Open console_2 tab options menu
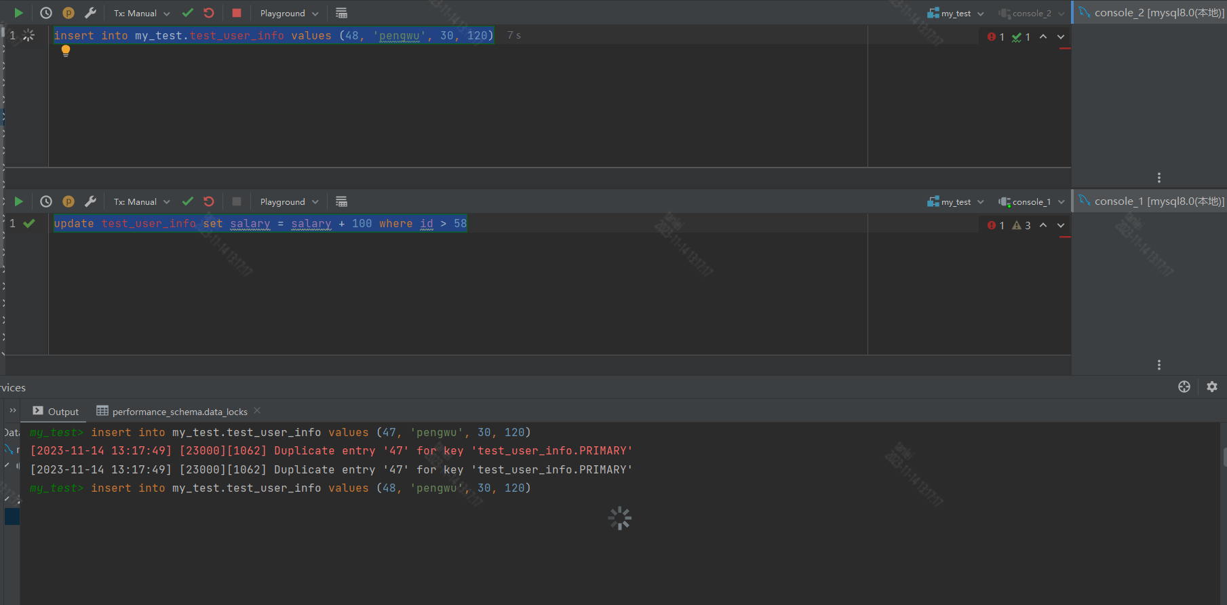Screen dimensions: 1227x605 click(1159, 178)
